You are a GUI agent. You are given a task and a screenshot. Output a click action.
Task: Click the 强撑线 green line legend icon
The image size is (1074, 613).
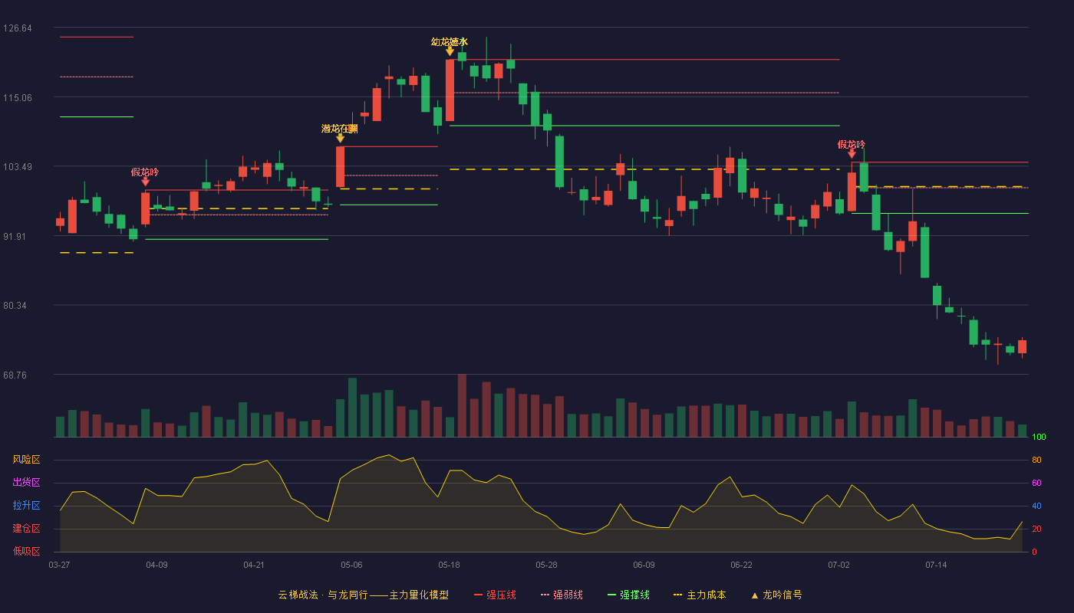point(611,595)
